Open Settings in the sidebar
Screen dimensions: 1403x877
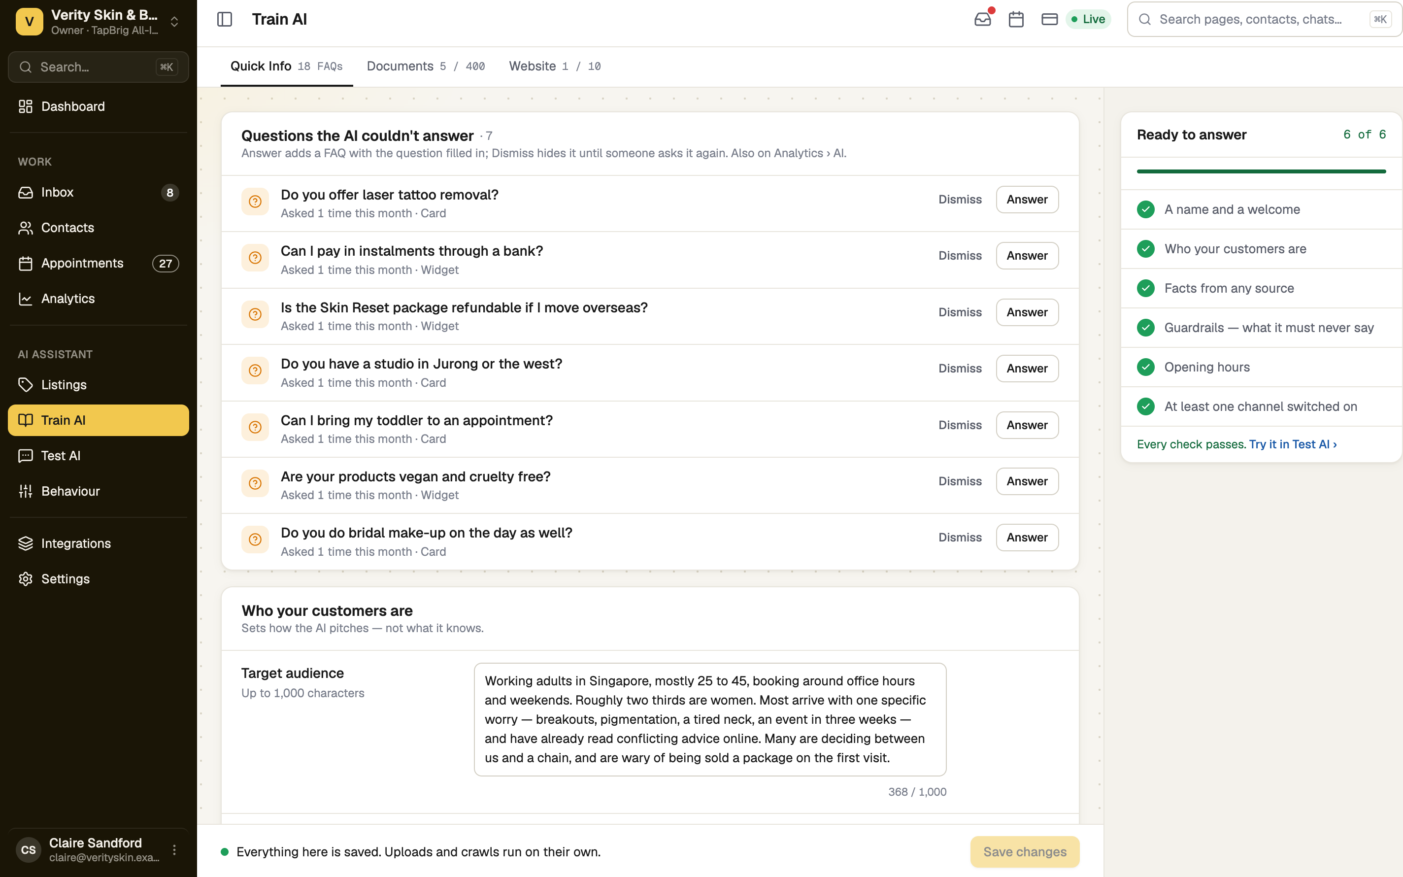98,579
